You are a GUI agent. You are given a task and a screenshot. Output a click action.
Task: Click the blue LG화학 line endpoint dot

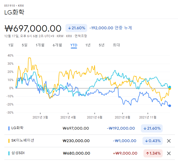click(170, 106)
